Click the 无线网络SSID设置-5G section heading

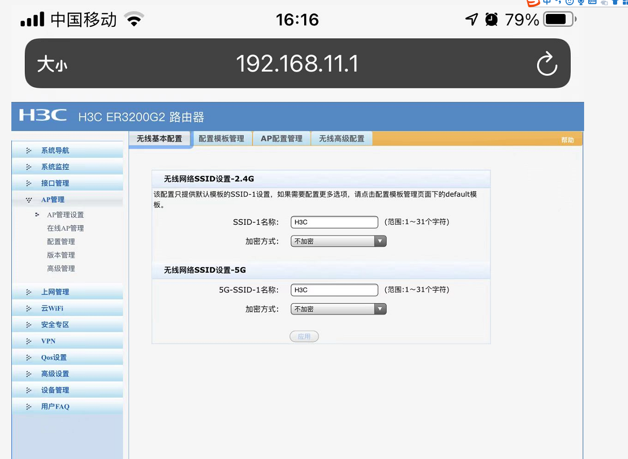coord(205,270)
